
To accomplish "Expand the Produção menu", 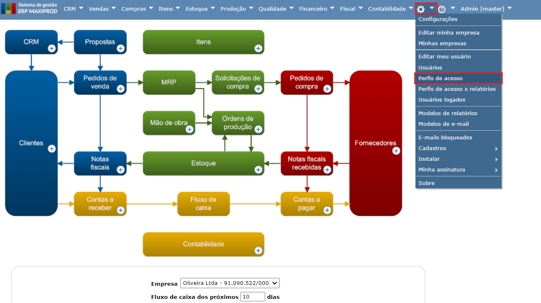I will [238, 9].
